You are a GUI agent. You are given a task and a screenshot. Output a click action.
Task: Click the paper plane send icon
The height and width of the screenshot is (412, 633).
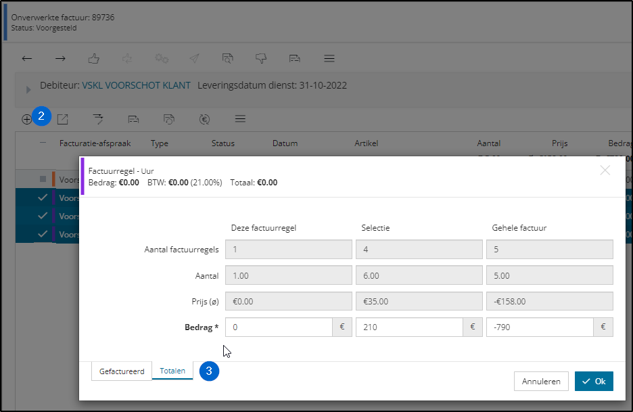[194, 59]
